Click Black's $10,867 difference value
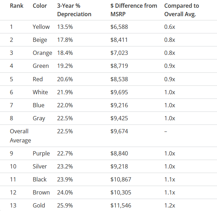217x211 pixels. pyautogui.click(x=121, y=179)
